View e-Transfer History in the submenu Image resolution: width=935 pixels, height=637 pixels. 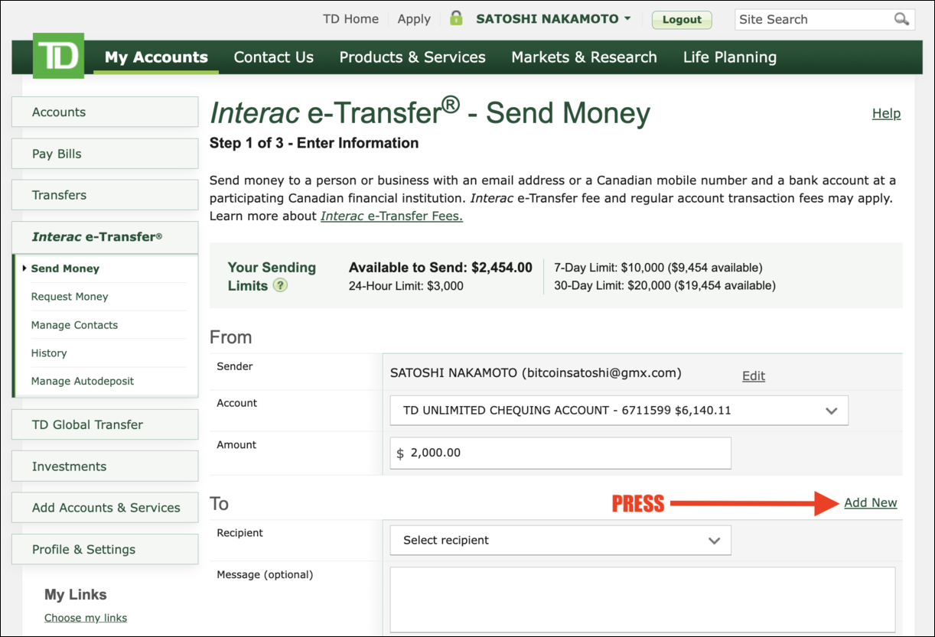(49, 353)
